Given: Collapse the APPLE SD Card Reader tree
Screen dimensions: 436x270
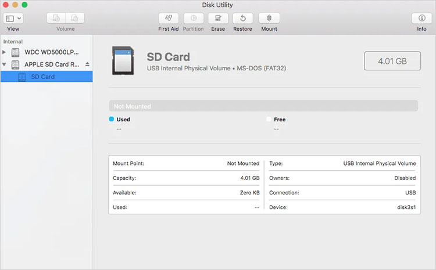Looking at the screenshot, I should (5, 64).
